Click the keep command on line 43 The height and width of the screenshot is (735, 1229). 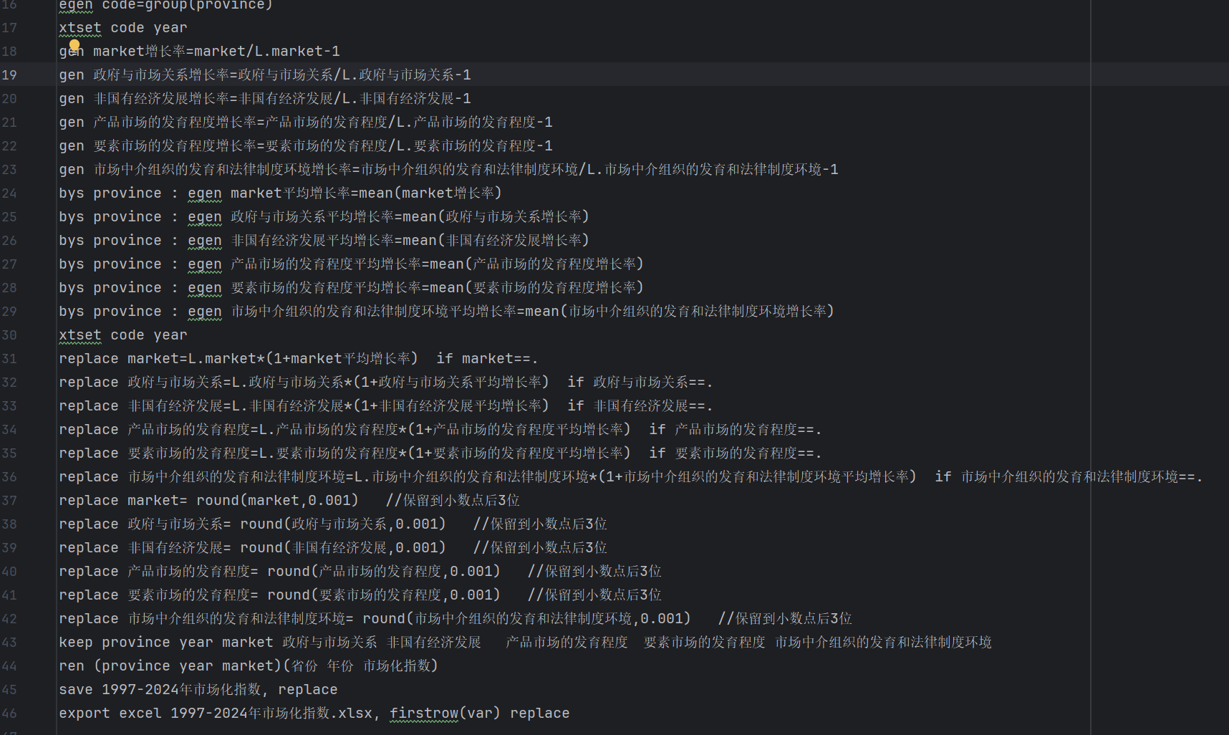(x=76, y=643)
